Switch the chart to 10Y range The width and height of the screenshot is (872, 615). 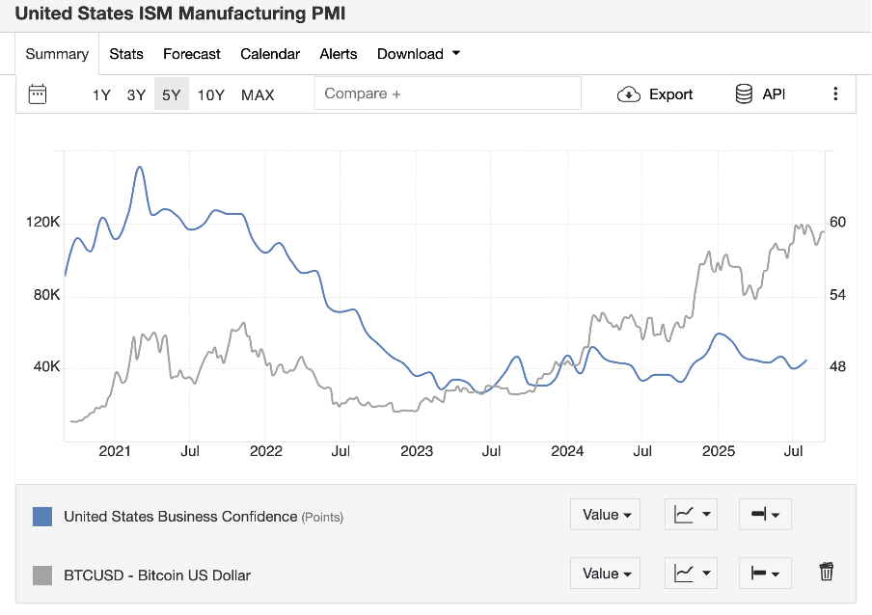pos(211,94)
